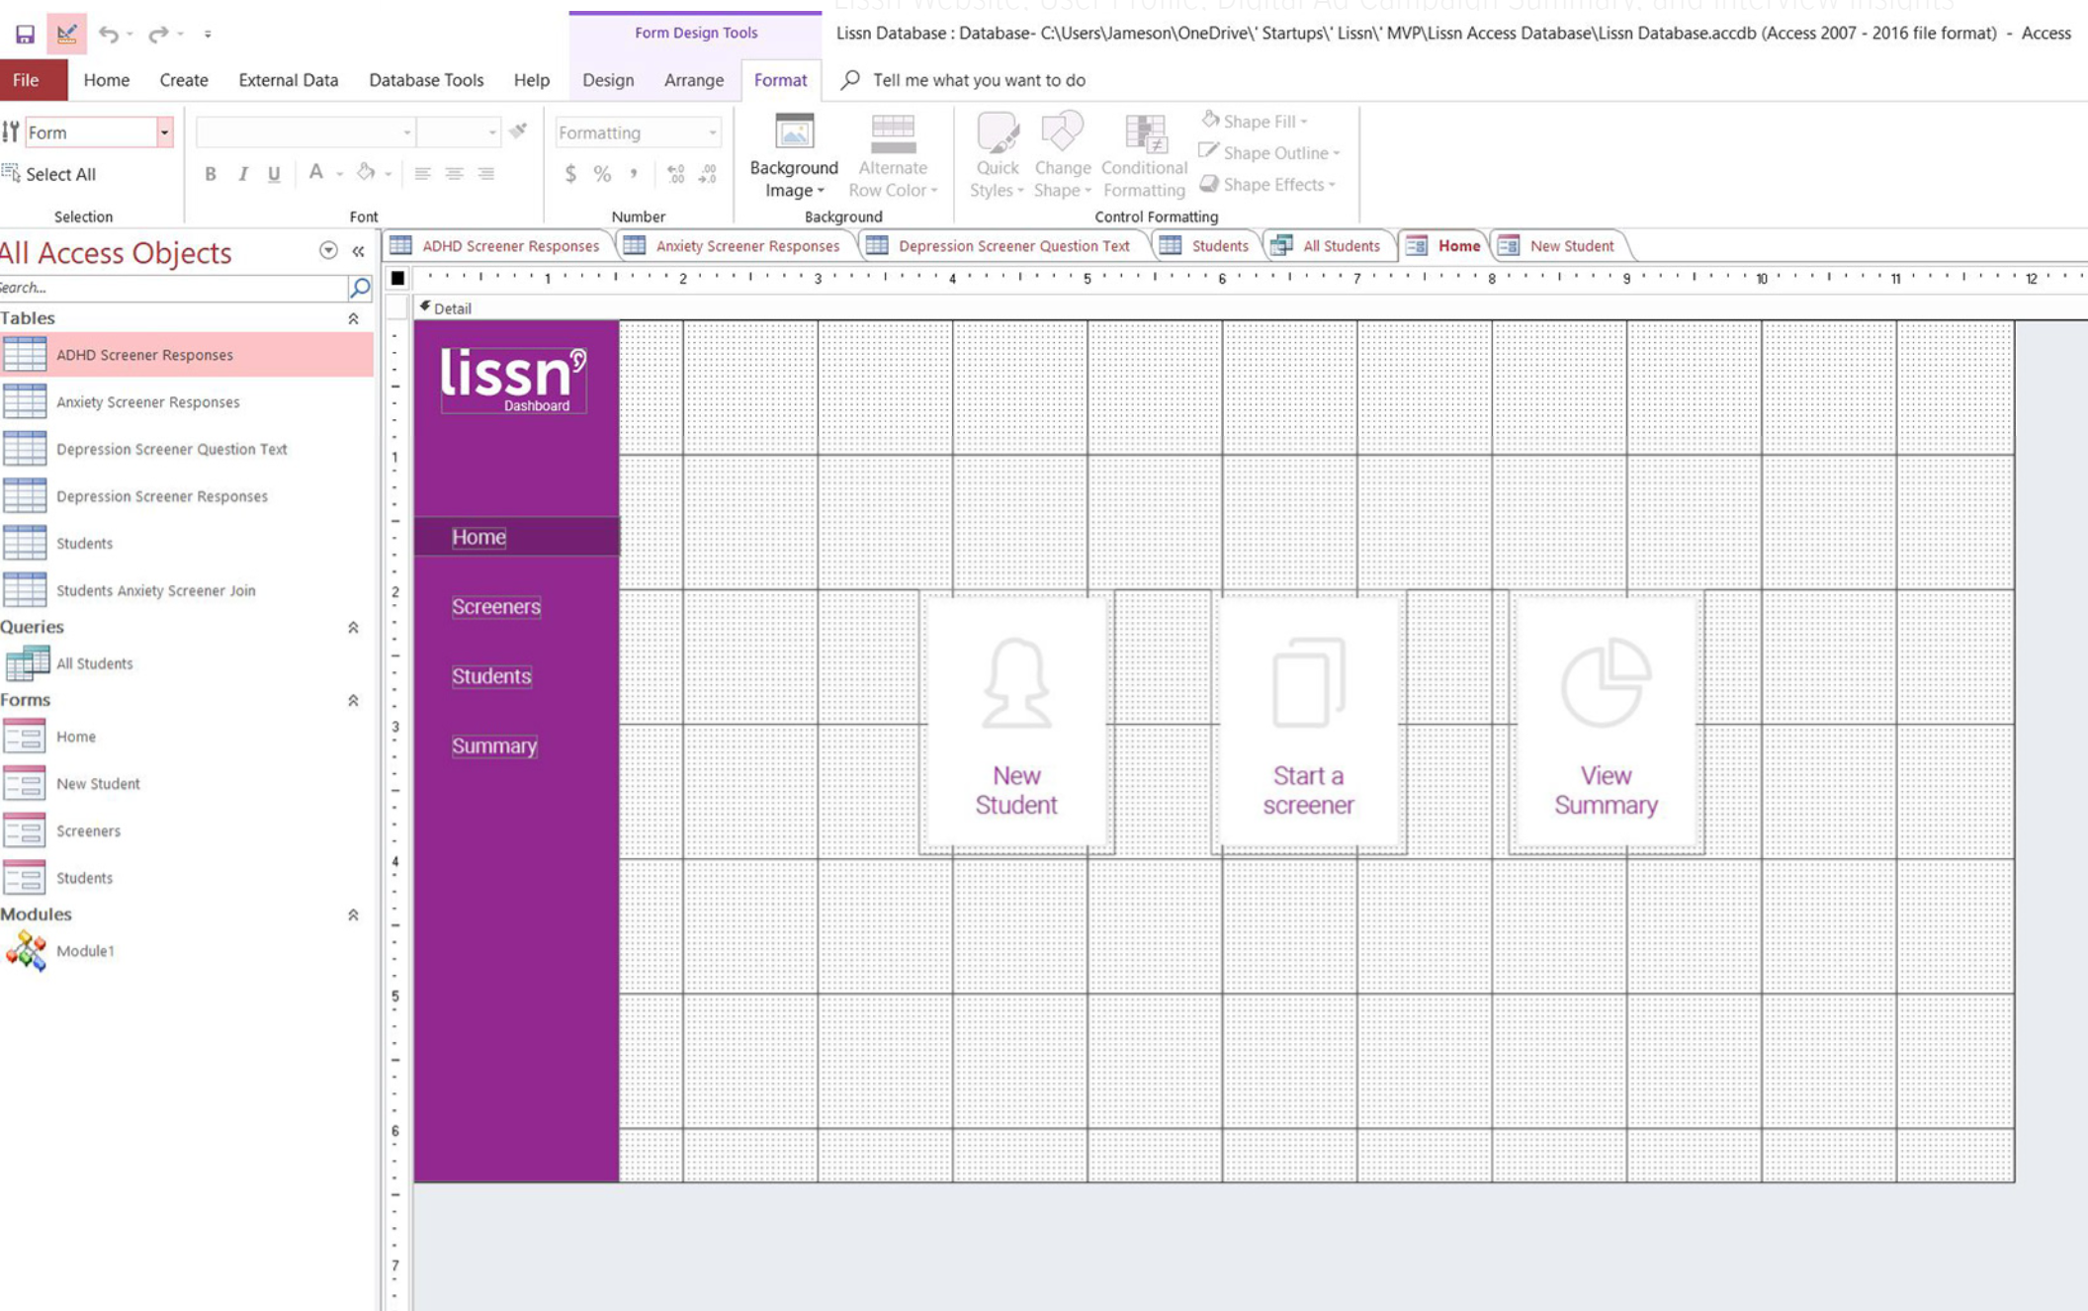
Task: Click magnifier icon in navigation search
Action: point(360,288)
